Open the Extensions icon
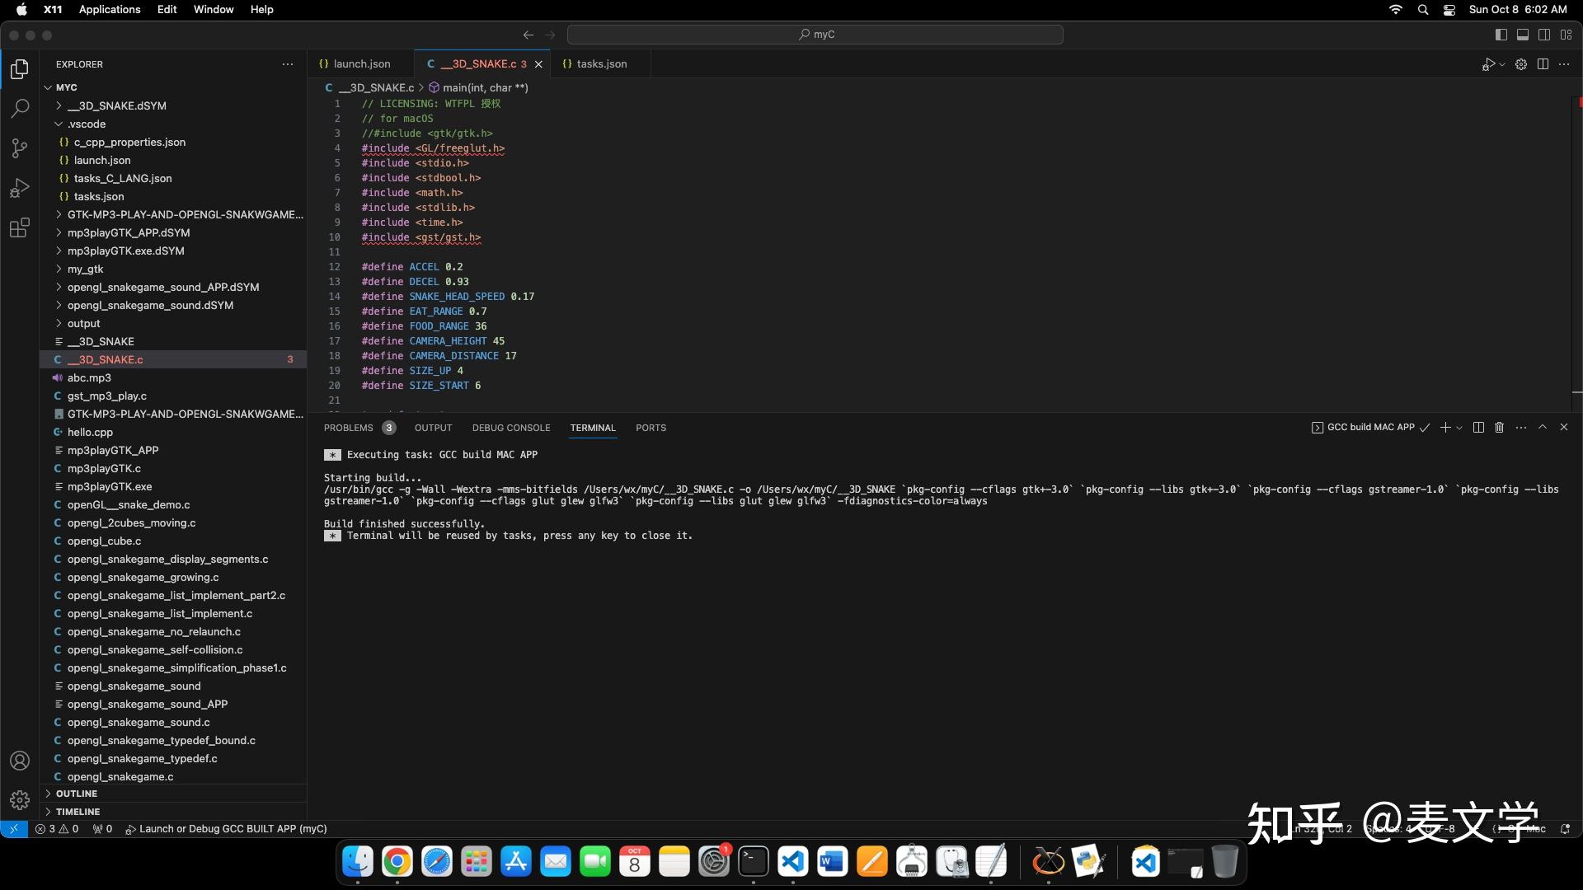The image size is (1583, 890). pyautogui.click(x=19, y=227)
